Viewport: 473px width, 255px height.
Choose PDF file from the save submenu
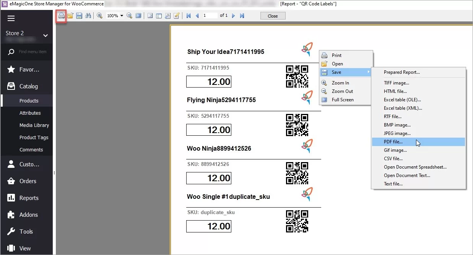coord(393,141)
